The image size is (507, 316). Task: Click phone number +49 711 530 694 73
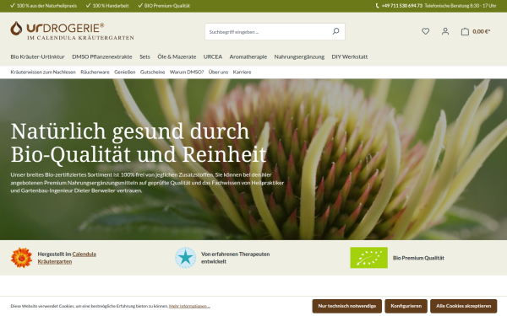coord(402,6)
